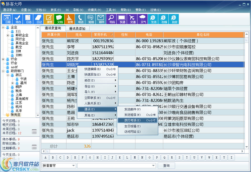Click the 常用手机 column sort arrow
Viewport: 251px width, 172px height.
pos(112,35)
